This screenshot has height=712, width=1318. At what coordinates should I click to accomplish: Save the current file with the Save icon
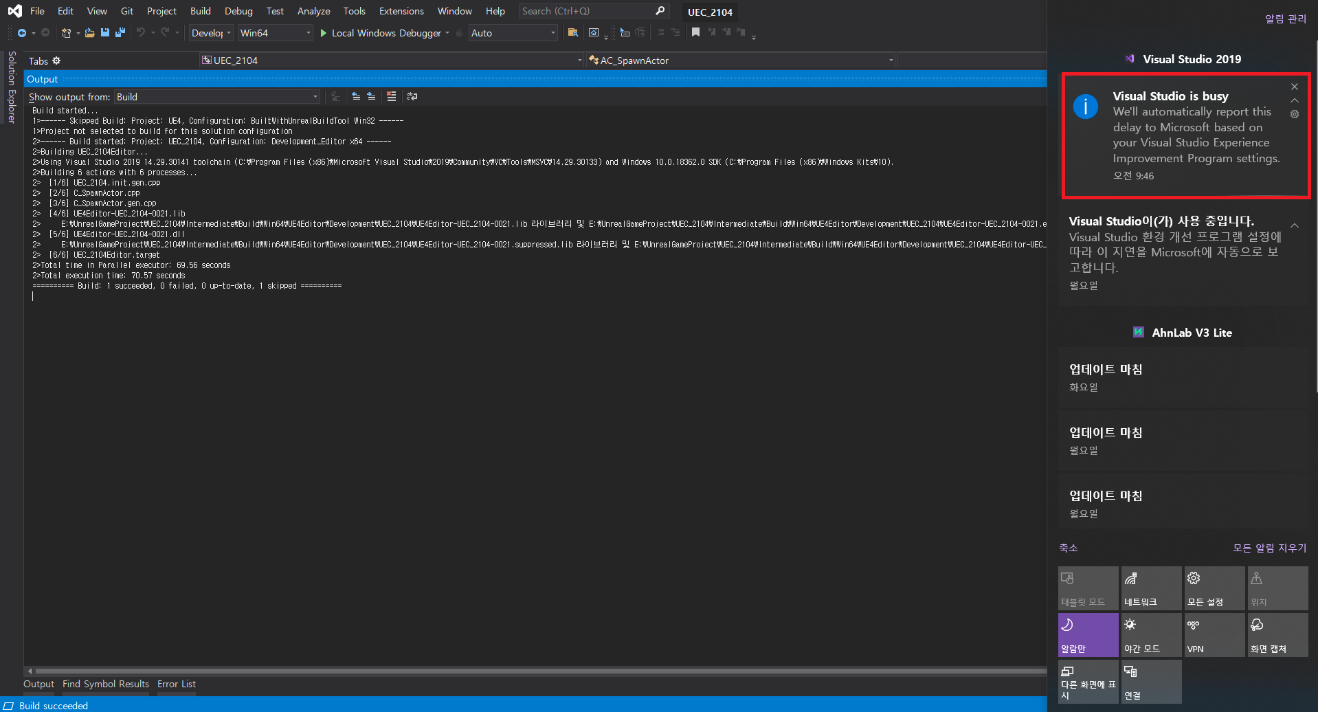pyautogui.click(x=105, y=32)
